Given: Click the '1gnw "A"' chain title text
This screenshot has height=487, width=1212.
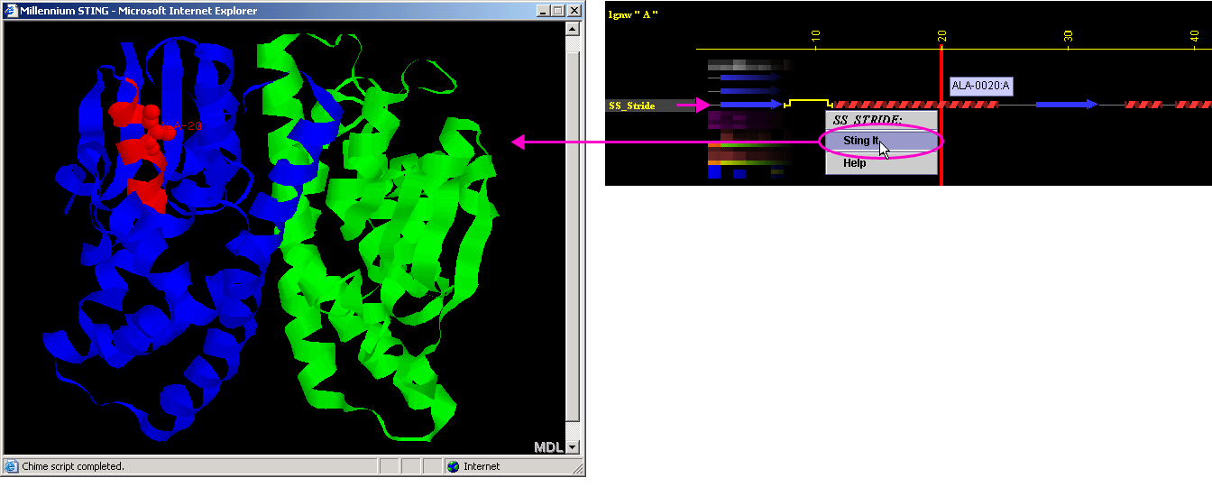Looking at the screenshot, I should pos(634,14).
